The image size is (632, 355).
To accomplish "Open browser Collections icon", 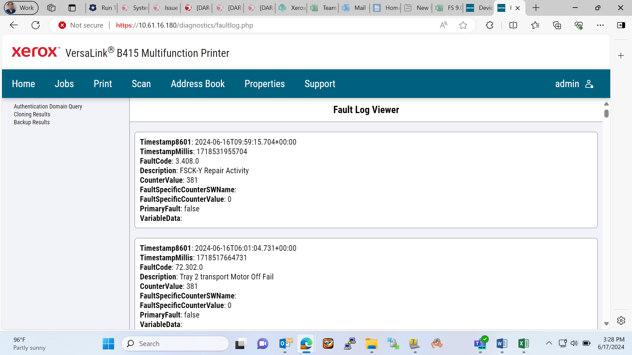I will [x=557, y=25].
